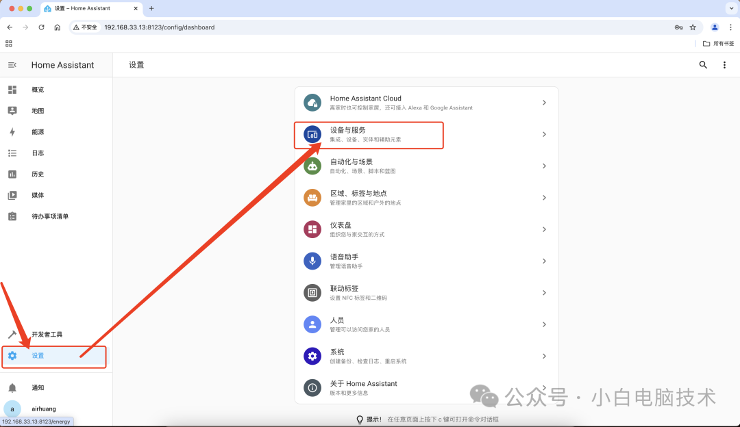This screenshot has height=427, width=740.
Task: Open the 历史 history chart icon
Action: pyautogui.click(x=12, y=174)
